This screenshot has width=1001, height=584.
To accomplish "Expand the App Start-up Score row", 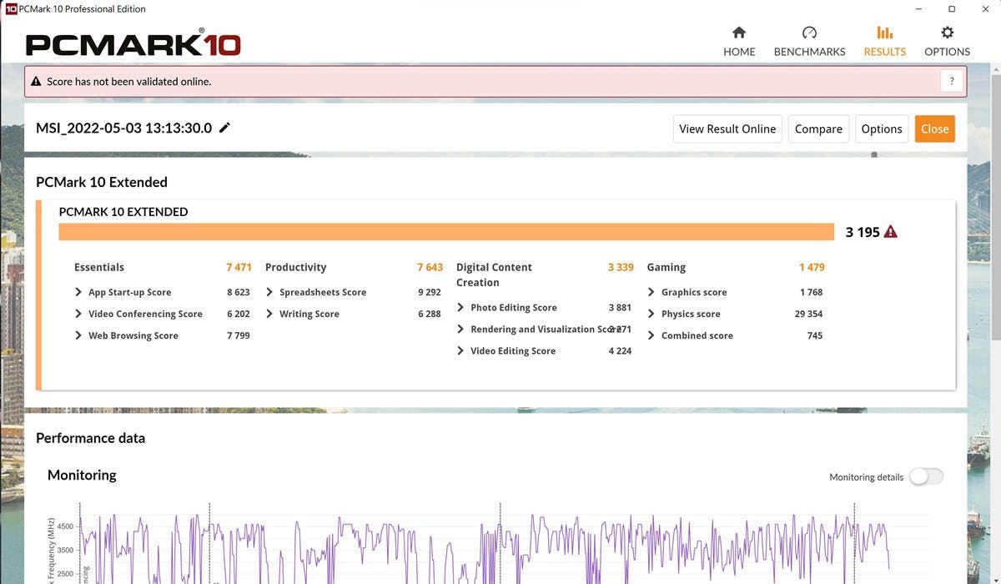I will pos(79,292).
